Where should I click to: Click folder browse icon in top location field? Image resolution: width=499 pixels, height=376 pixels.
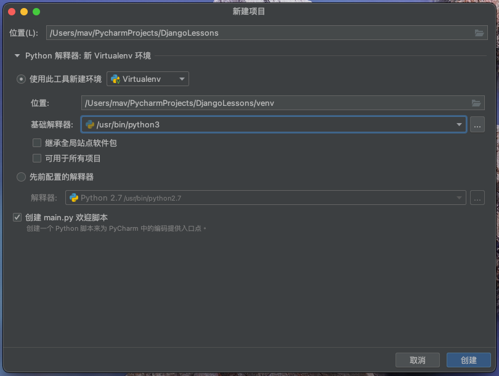click(479, 33)
